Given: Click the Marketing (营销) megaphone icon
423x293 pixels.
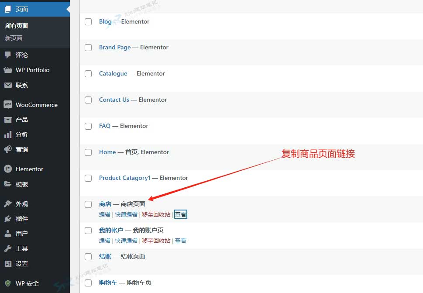Looking at the screenshot, I should [x=8, y=149].
